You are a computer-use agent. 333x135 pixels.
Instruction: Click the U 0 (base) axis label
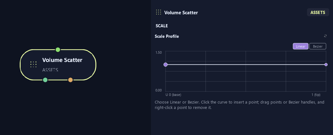(173, 95)
